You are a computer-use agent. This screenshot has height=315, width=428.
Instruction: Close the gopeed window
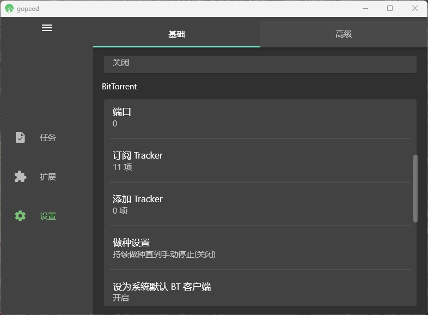tap(415, 9)
